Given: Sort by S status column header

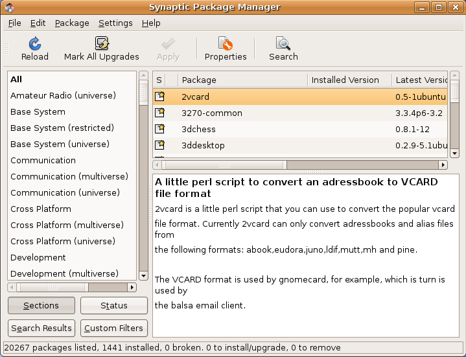Looking at the screenshot, I should pyautogui.click(x=159, y=80).
